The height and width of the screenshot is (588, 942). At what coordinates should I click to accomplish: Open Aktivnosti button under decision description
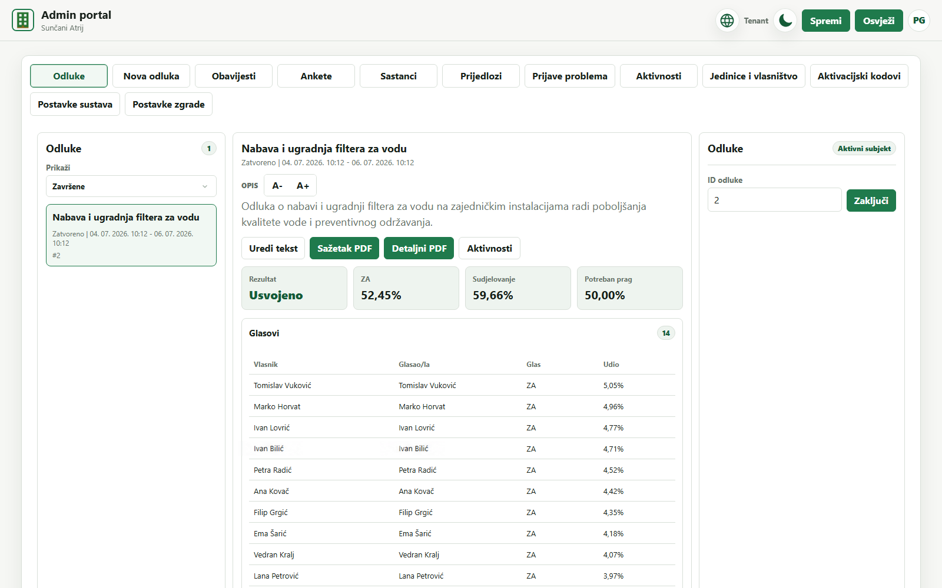(x=489, y=248)
